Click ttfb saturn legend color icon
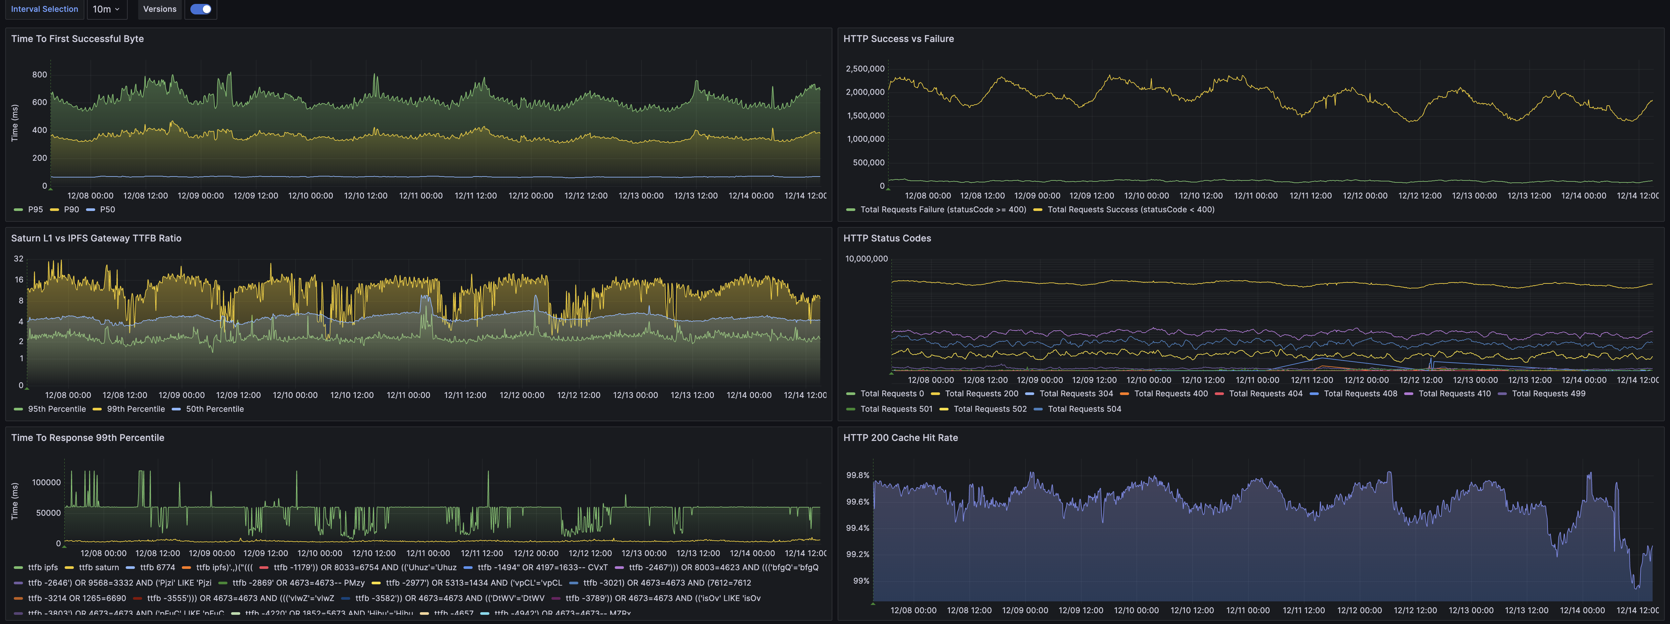 pyautogui.click(x=69, y=568)
